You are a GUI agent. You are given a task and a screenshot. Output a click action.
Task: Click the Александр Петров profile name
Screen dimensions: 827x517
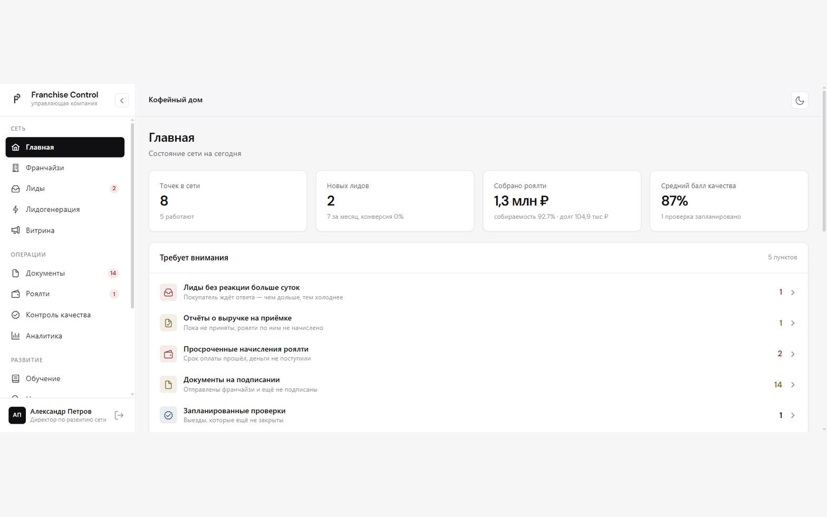[61, 412]
